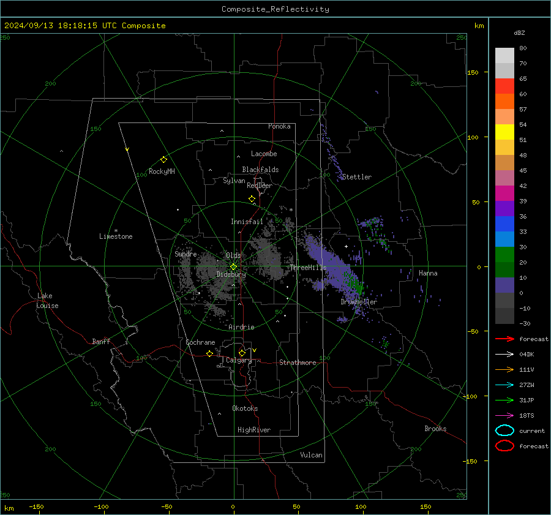Click the Okotoks city label
The width and height of the screenshot is (551, 515).
(x=245, y=408)
